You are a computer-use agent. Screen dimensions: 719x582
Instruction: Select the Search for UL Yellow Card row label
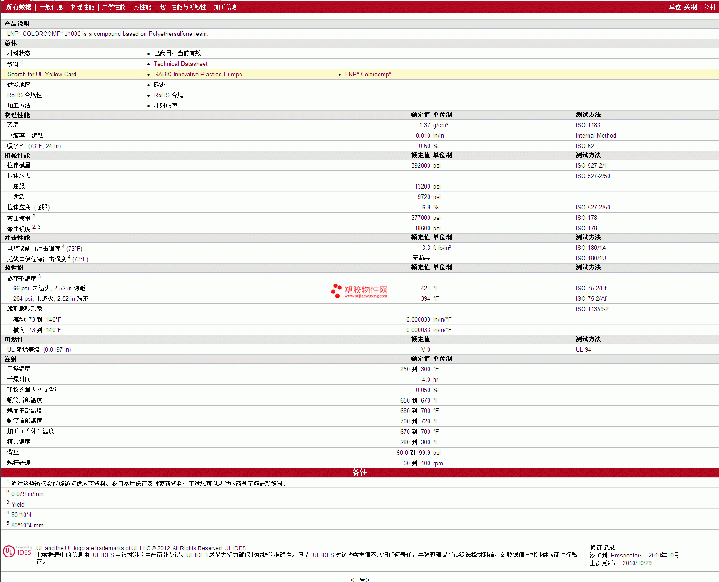[x=42, y=75]
